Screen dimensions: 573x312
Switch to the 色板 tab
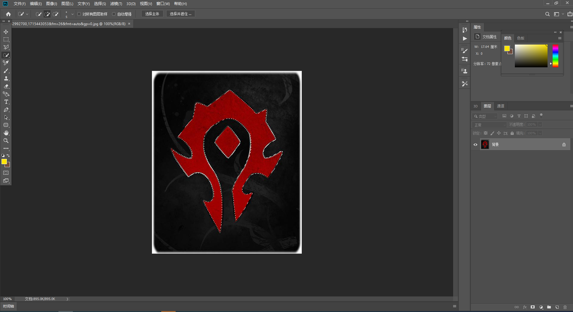521,38
